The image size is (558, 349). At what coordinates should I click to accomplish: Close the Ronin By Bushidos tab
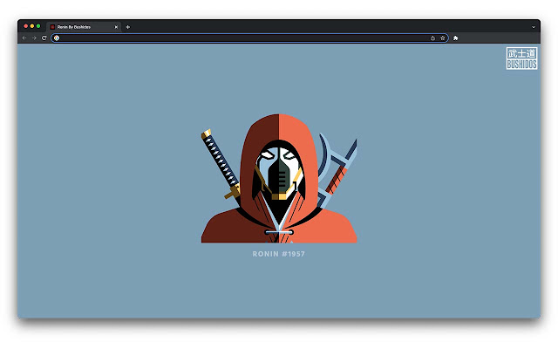[x=116, y=27]
